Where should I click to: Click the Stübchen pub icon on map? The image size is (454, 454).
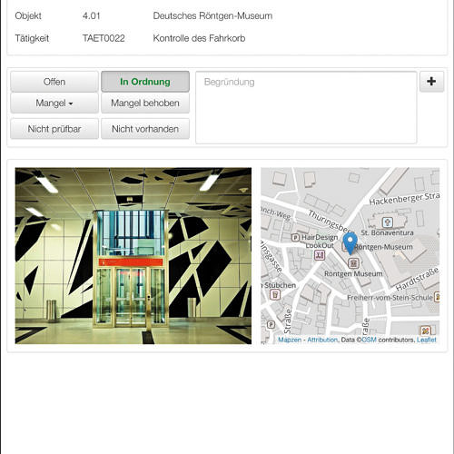(275, 294)
